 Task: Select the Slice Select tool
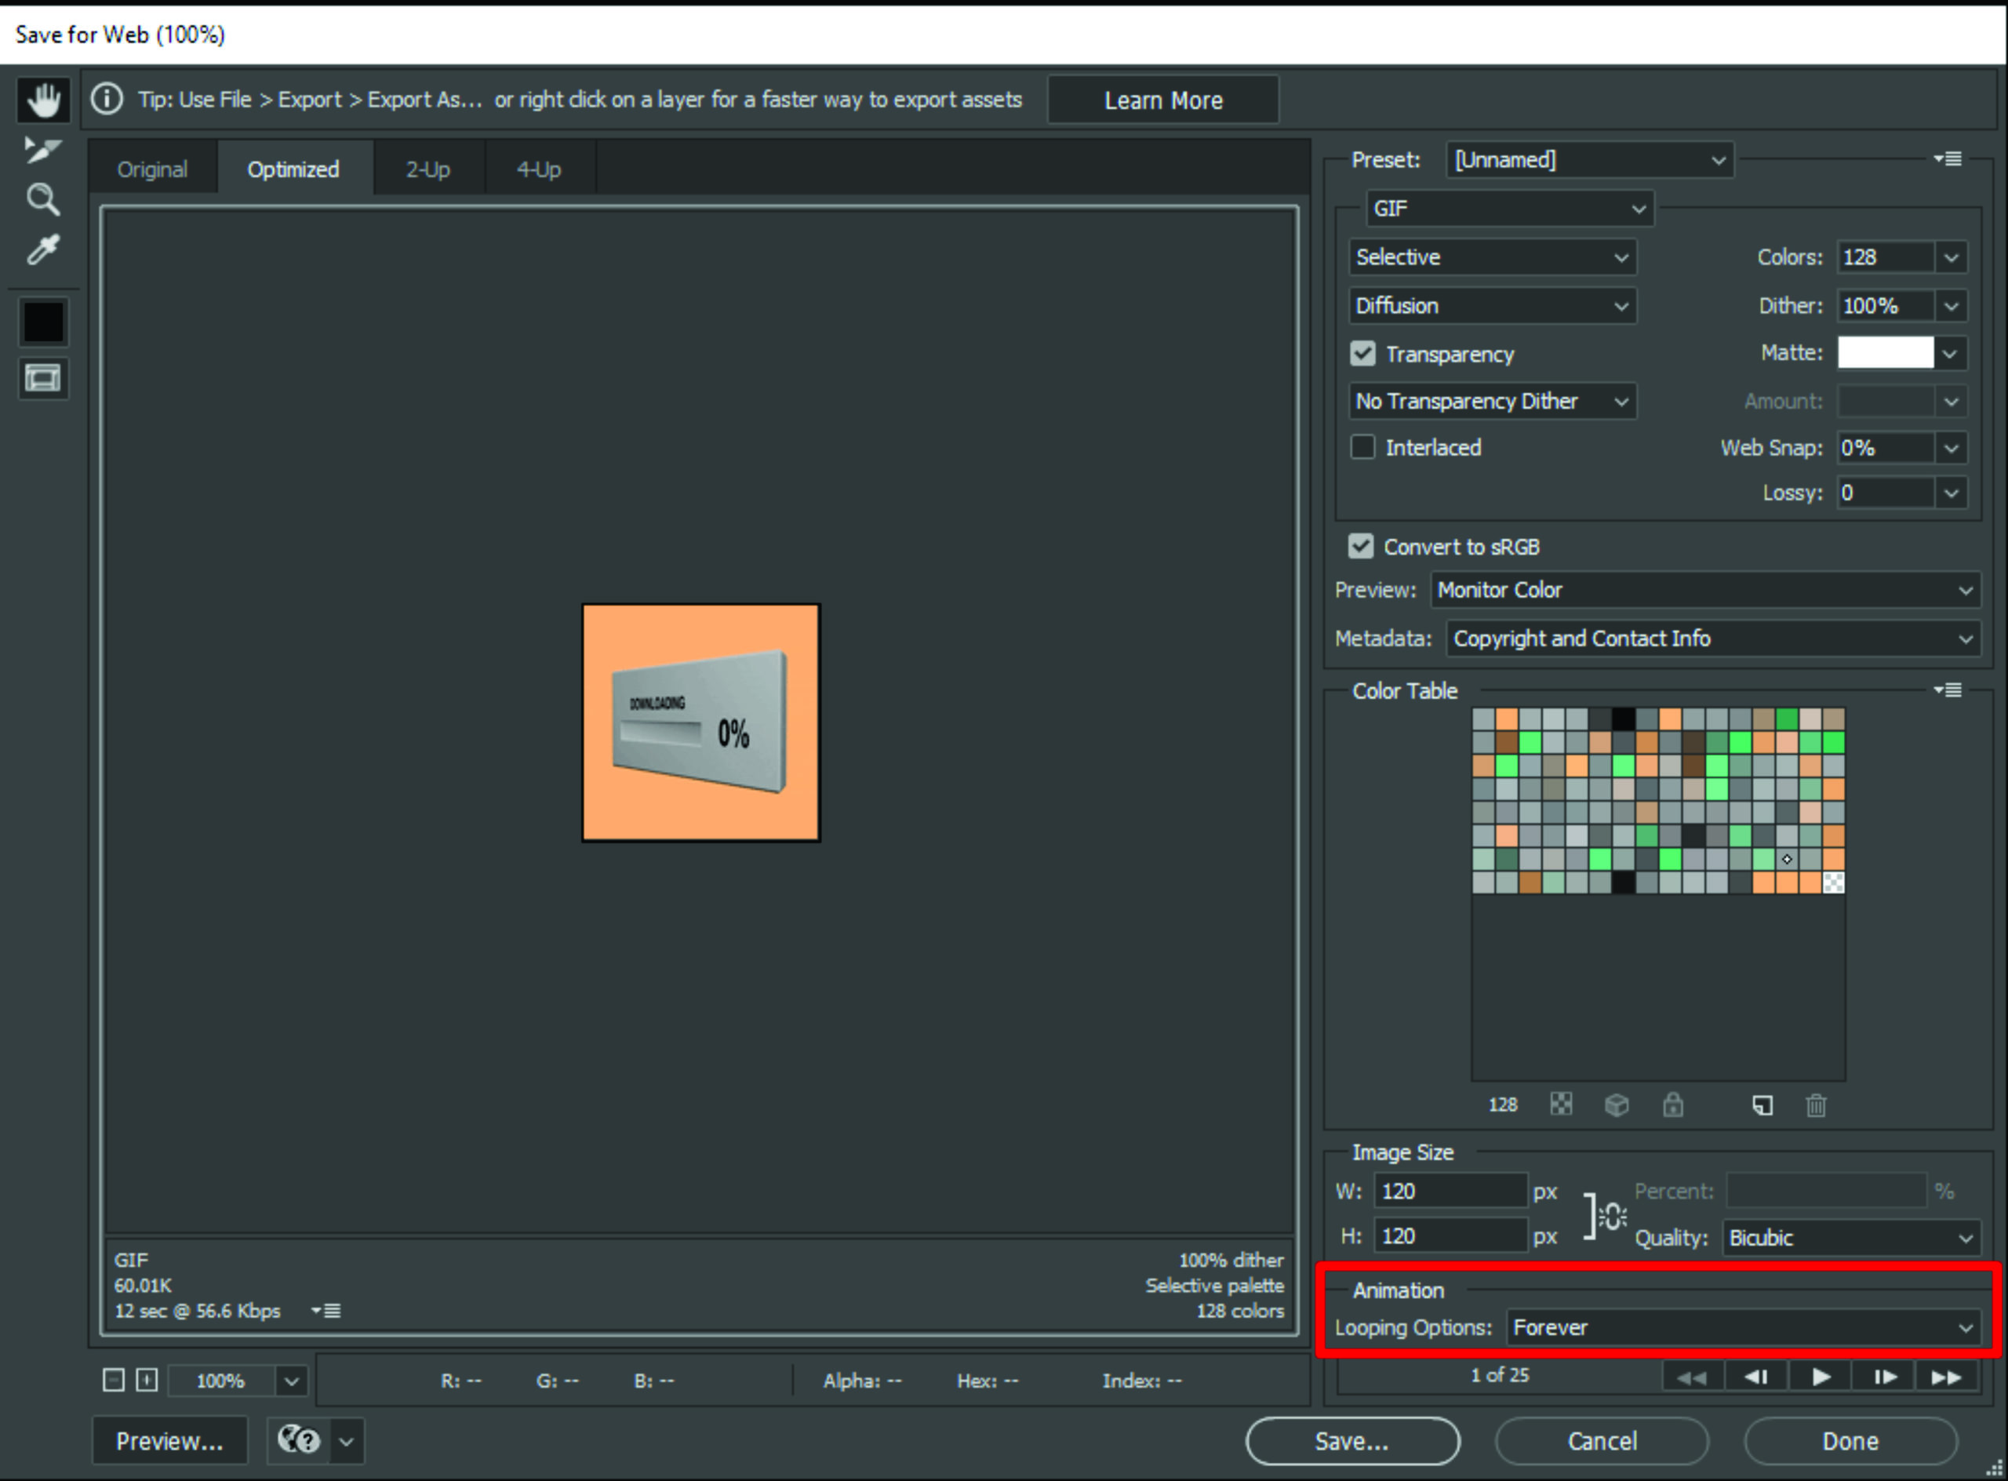[42, 150]
